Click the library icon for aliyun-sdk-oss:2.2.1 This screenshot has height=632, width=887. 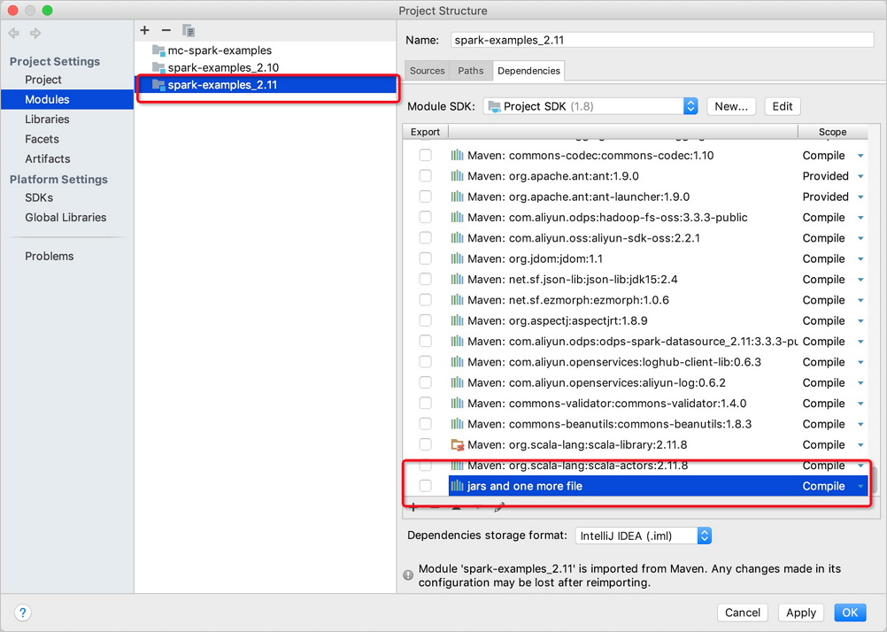tap(457, 238)
